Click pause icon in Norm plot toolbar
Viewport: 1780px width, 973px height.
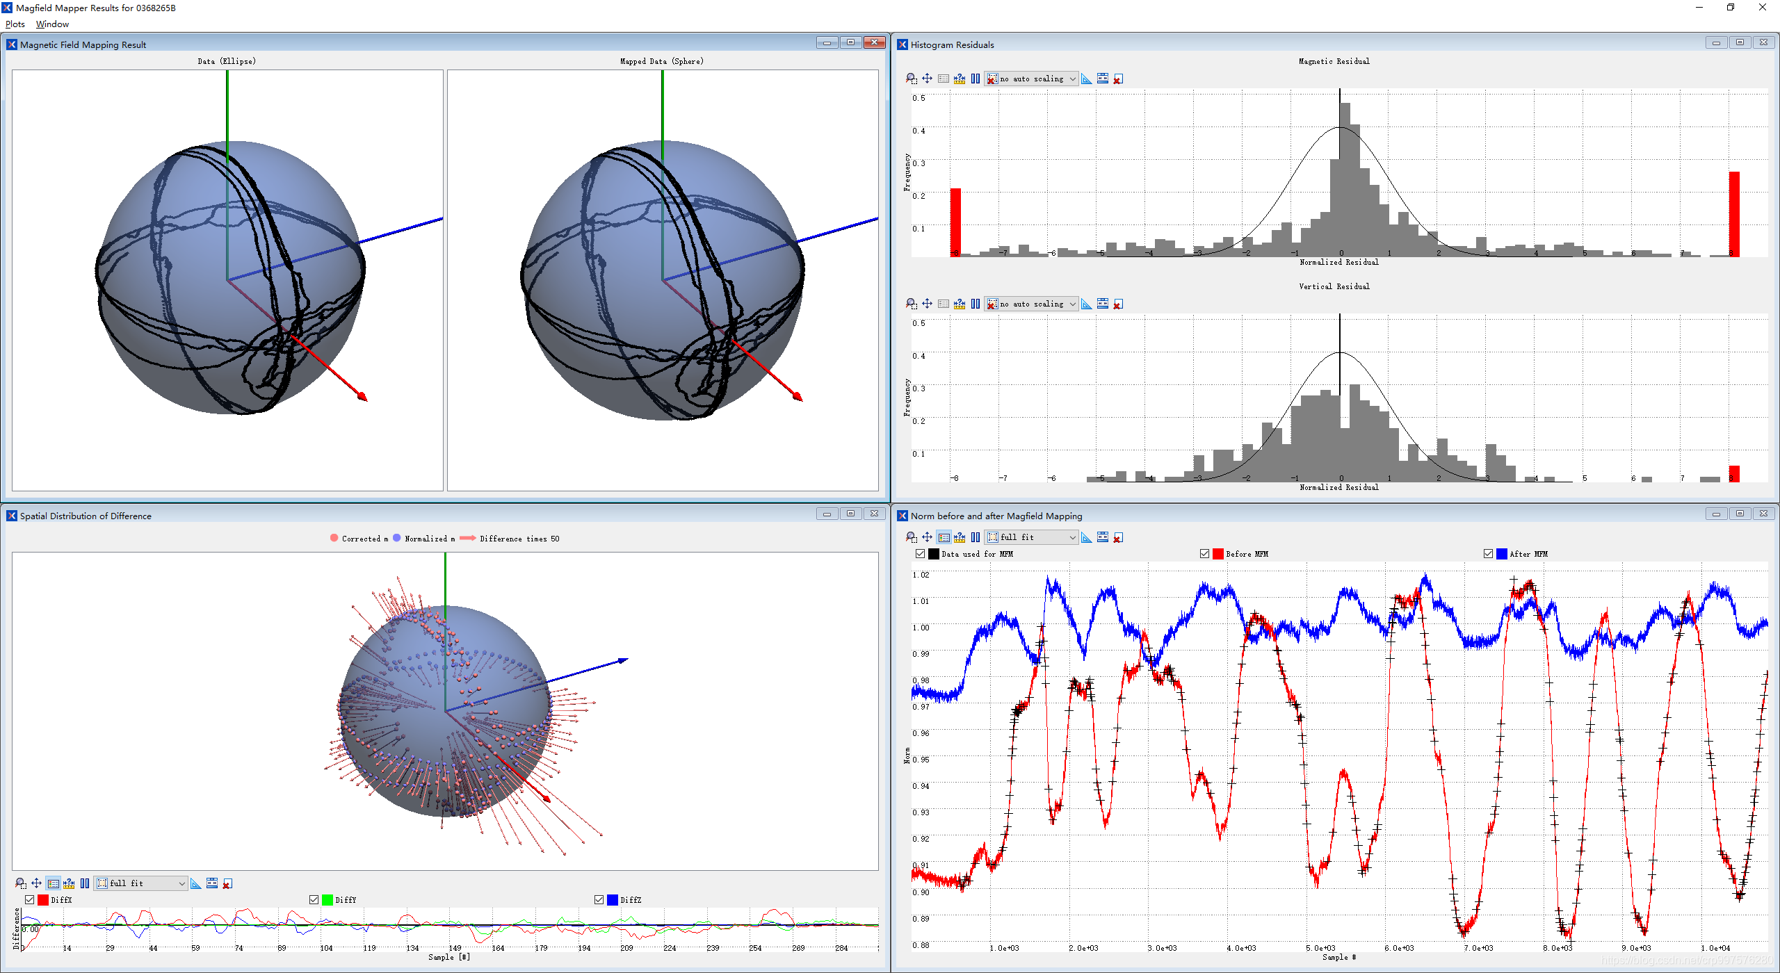pos(976,537)
